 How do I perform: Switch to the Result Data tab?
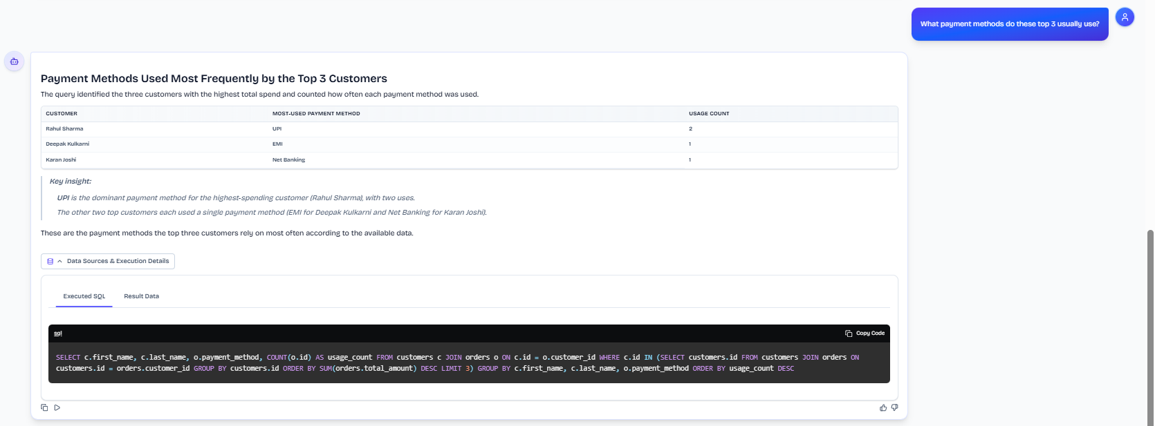click(x=141, y=296)
